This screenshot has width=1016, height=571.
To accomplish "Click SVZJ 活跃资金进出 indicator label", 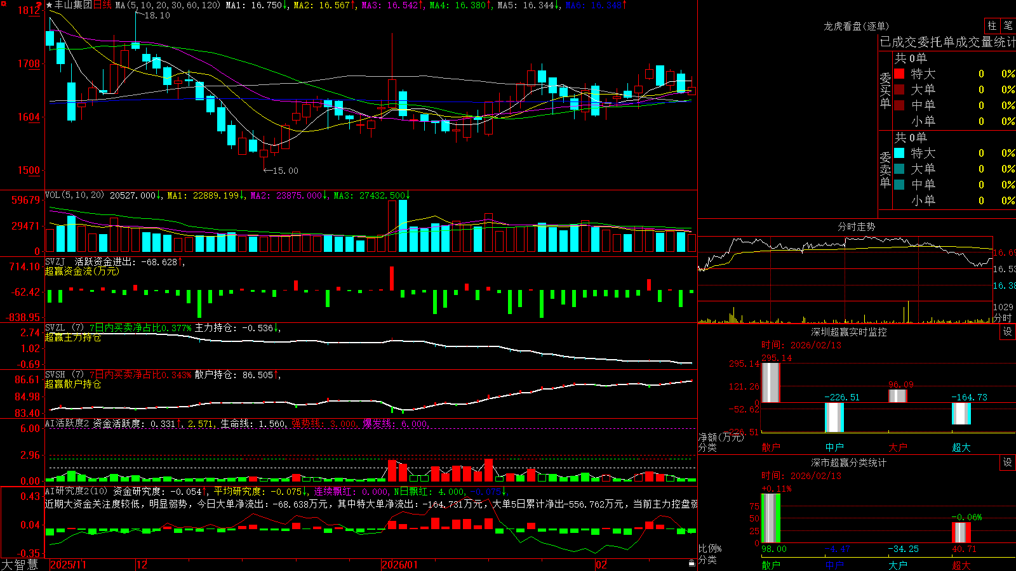I will click(114, 262).
